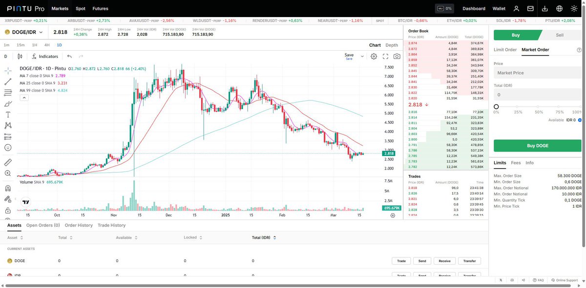Open the Trade History tab
This screenshot has height=288, width=586.
tap(111, 225)
